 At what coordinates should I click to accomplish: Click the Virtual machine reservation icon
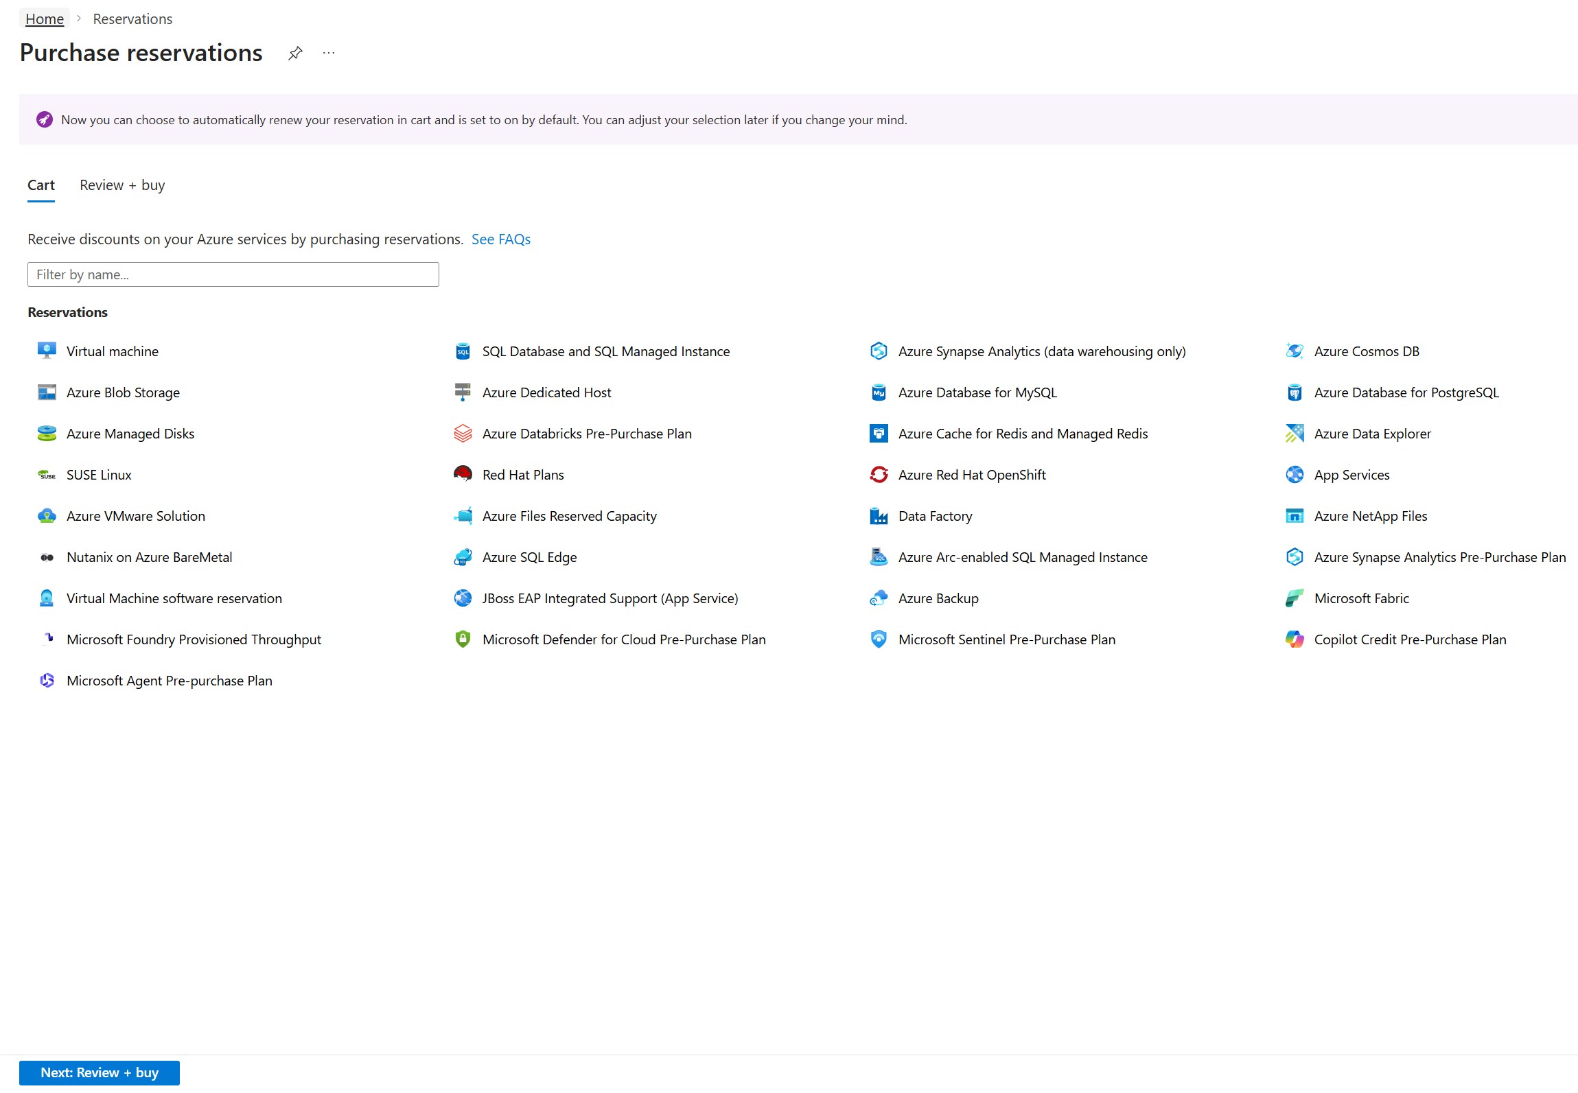point(47,351)
